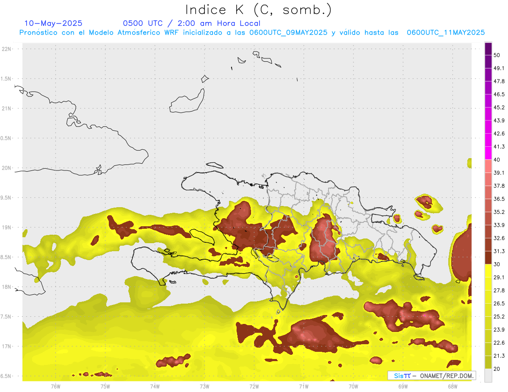The image size is (508, 392).
Task: Click the '0600UTC_09MAY2025' initialization time text
Action: click(x=288, y=32)
